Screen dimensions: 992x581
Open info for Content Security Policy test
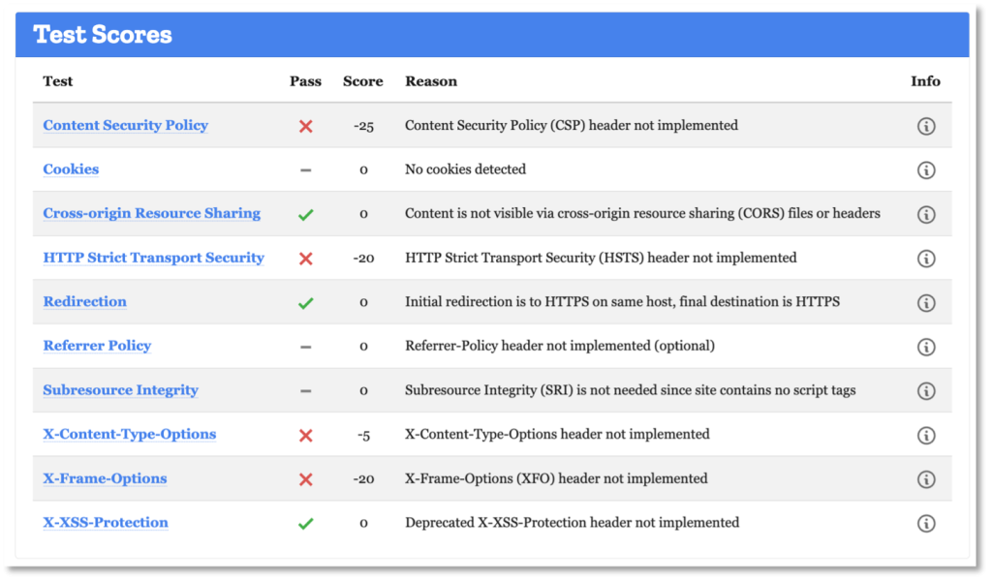pos(927,125)
